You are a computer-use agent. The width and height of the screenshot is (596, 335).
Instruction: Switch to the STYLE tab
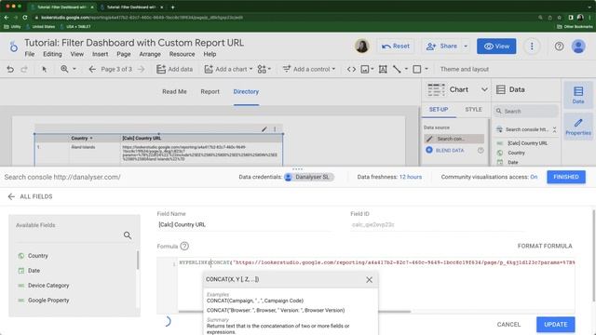tap(473, 110)
